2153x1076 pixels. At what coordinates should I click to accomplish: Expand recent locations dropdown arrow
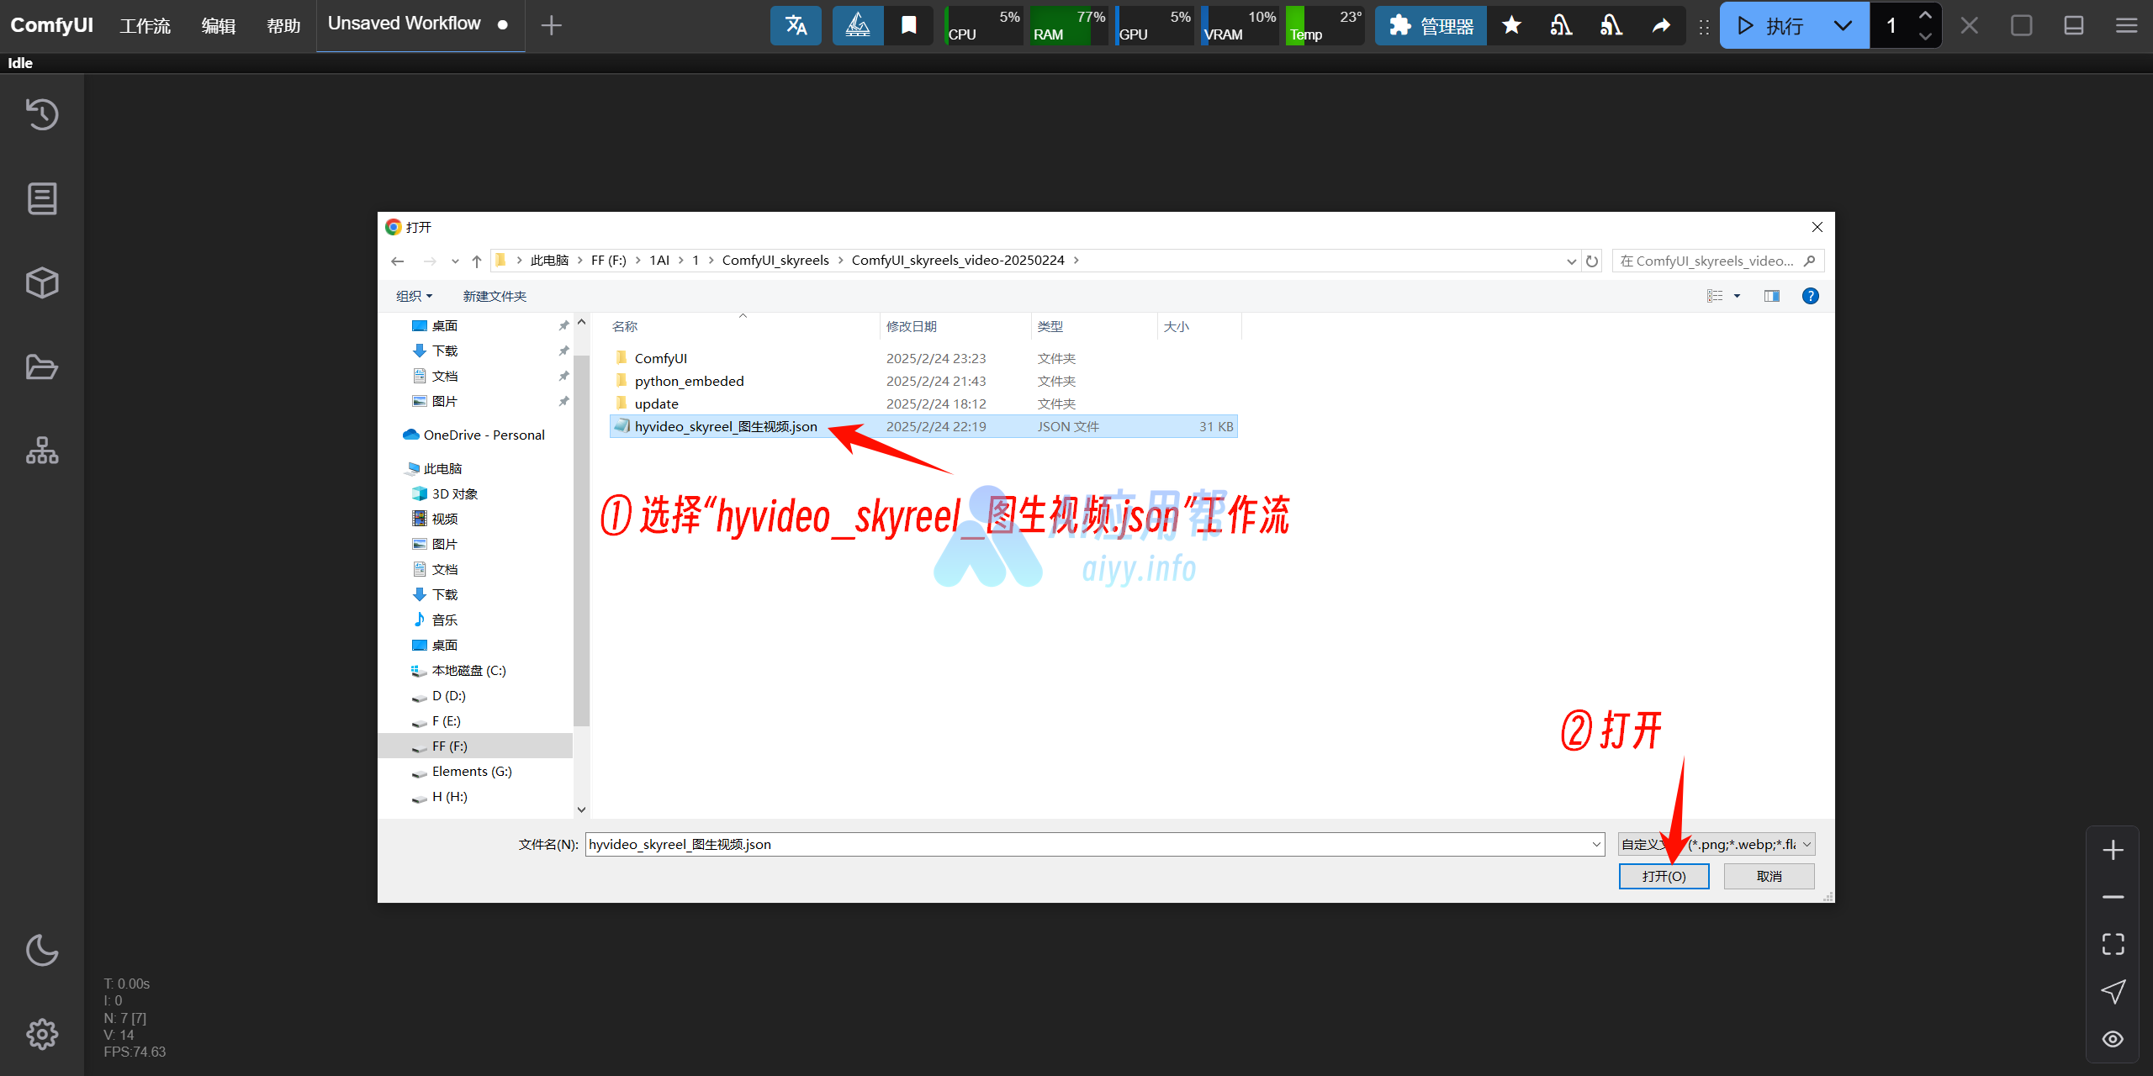click(x=455, y=261)
